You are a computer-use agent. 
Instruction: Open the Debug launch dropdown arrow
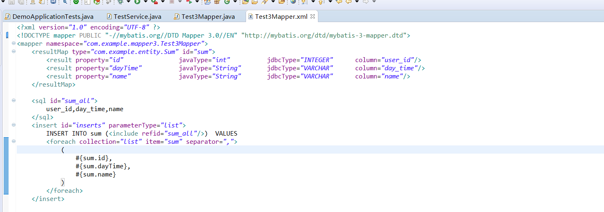[x=128, y=1]
